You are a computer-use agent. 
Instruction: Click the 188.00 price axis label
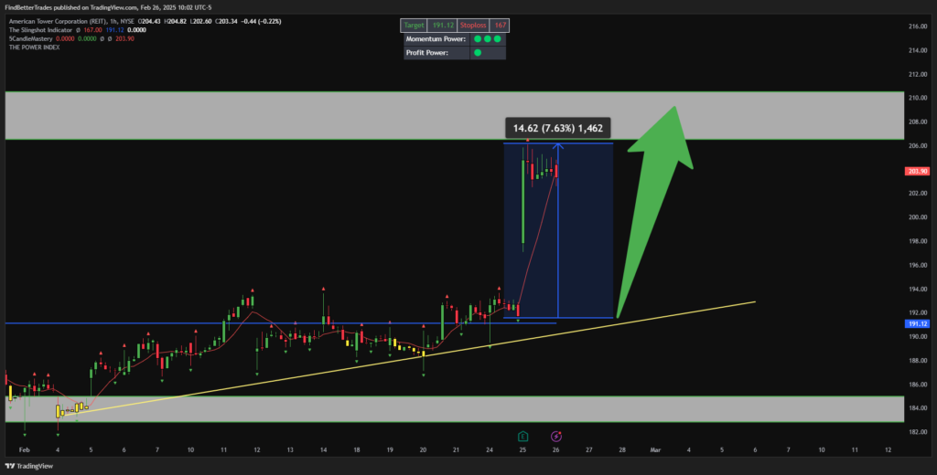[x=917, y=361]
